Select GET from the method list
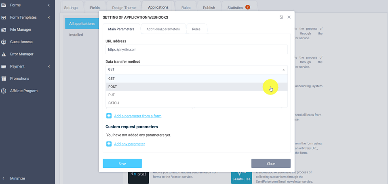388x184 pixels. pyautogui.click(x=196, y=78)
